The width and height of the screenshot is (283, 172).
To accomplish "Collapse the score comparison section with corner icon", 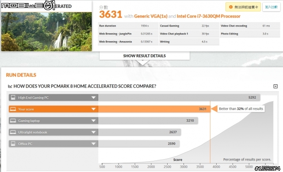I will 275,86.
